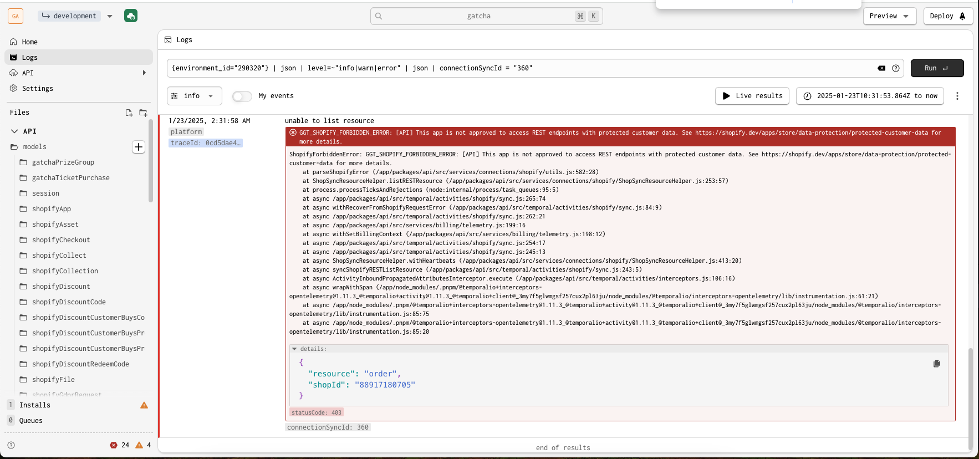979x459 pixels.
Task: Open the session model folder
Action: (45, 193)
